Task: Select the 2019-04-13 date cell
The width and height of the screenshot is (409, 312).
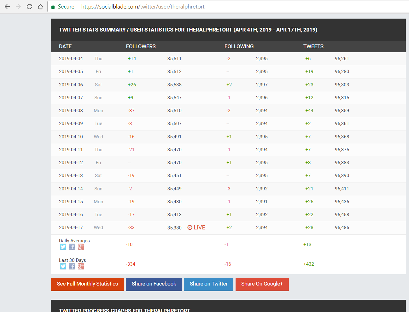Action: (x=71, y=176)
